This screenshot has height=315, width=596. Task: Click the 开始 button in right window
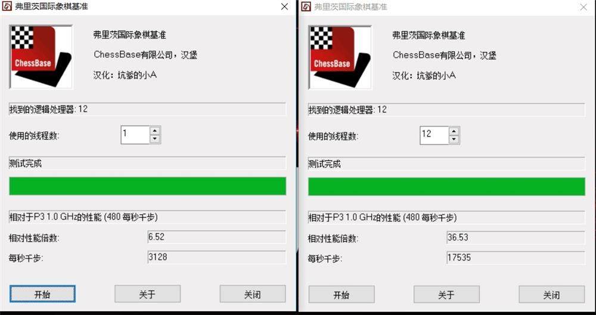[342, 295]
